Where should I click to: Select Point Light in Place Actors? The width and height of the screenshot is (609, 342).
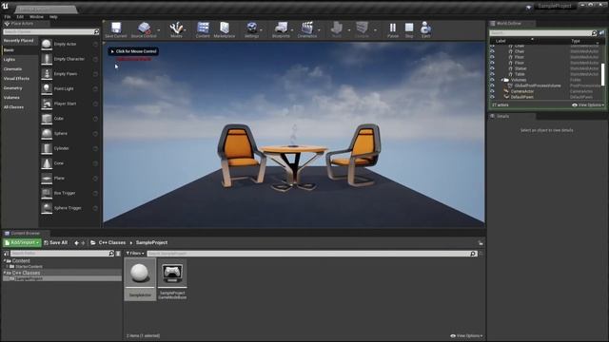[x=69, y=88]
